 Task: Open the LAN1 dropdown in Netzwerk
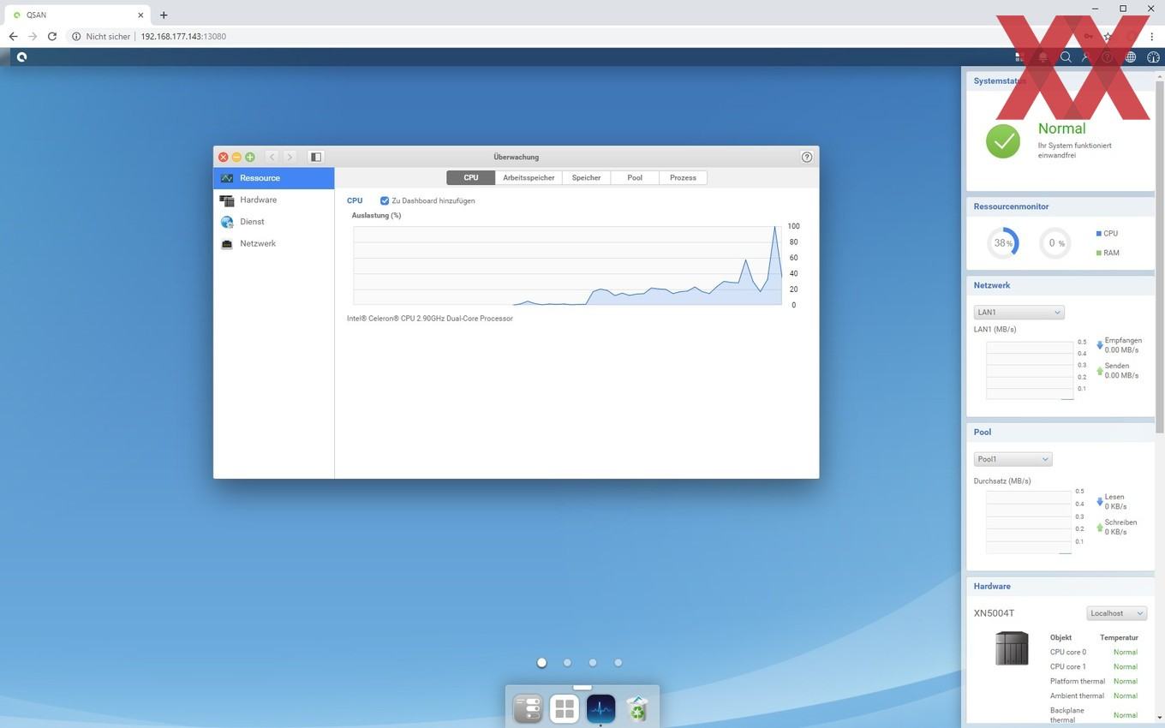(x=1019, y=312)
